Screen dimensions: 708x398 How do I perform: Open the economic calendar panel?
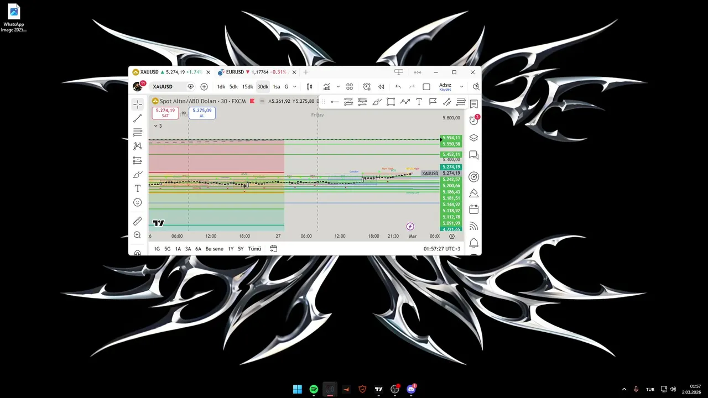(x=474, y=210)
